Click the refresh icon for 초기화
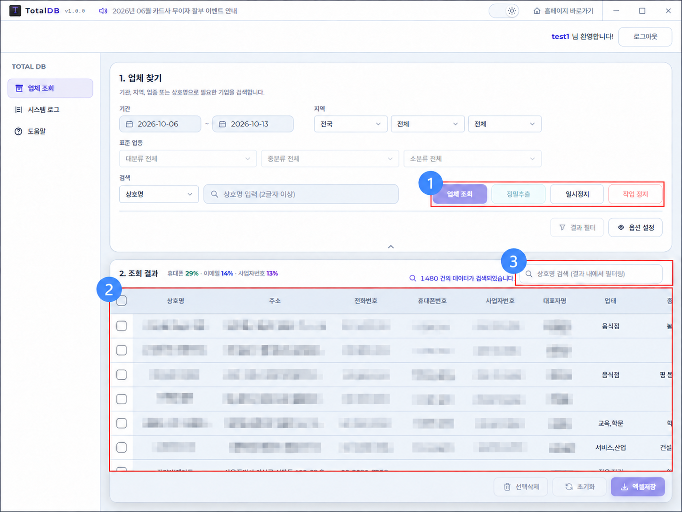Viewport: 682px width, 512px height. (569, 487)
